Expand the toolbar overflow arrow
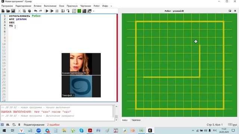The width and height of the screenshot is (239, 134). (94, 11)
